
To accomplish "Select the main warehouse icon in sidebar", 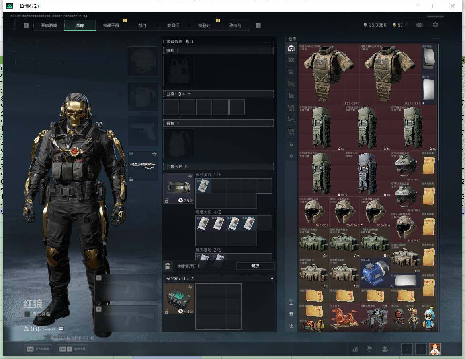I will click(291, 48).
